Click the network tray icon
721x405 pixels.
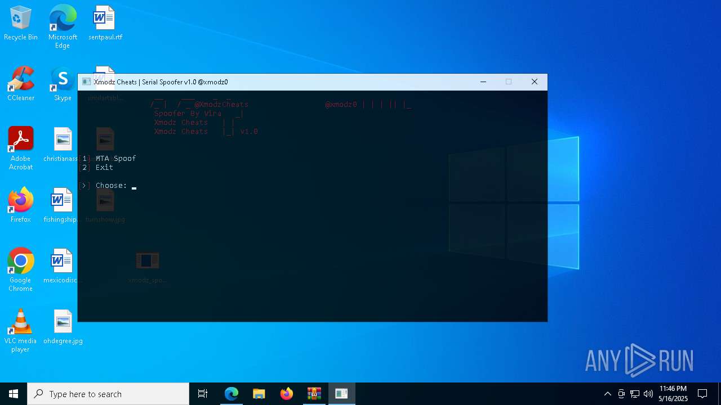[x=635, y=394]
